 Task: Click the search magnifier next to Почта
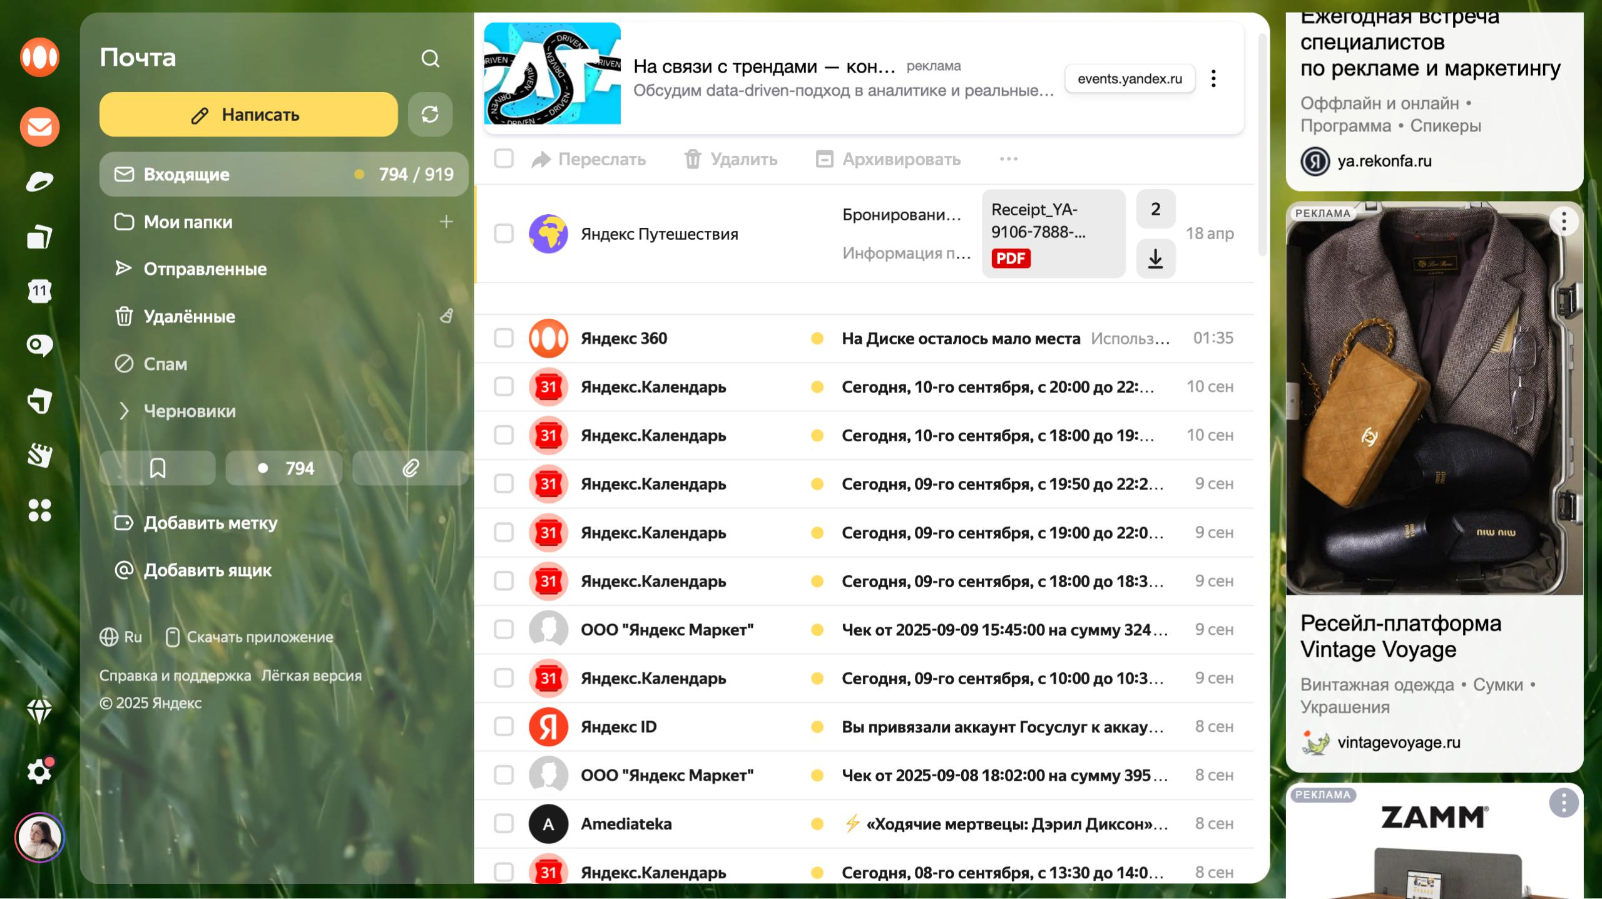click(x=431, y=58)
